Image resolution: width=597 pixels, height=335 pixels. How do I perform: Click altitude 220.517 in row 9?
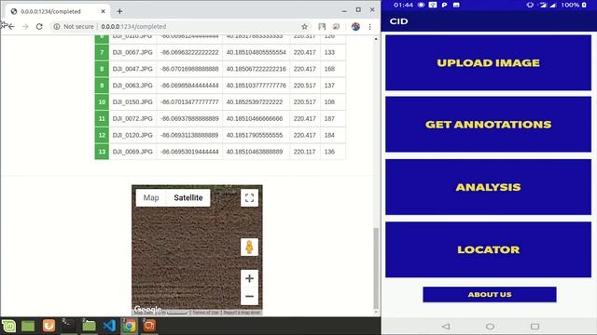coord(305,86)
